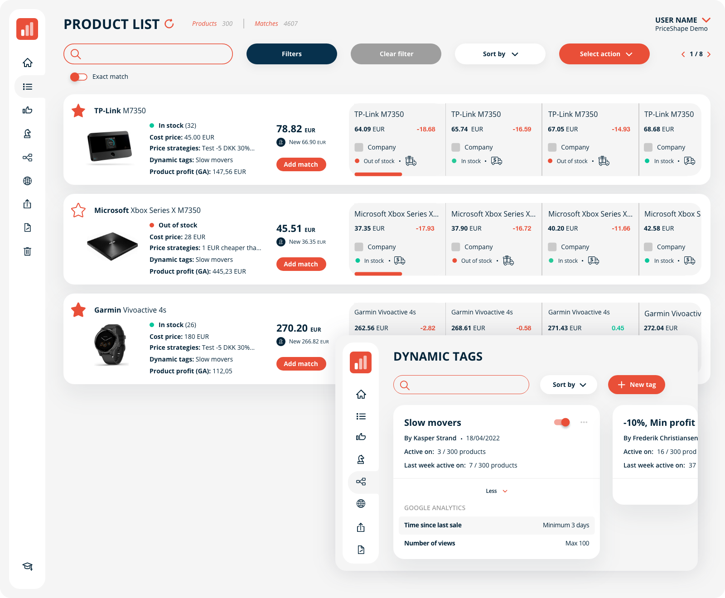The width and height of the screenshot is (725, 598).
Task: Open chess knight strategies icon in main sidebar
Action: click(x=28, y=134)
